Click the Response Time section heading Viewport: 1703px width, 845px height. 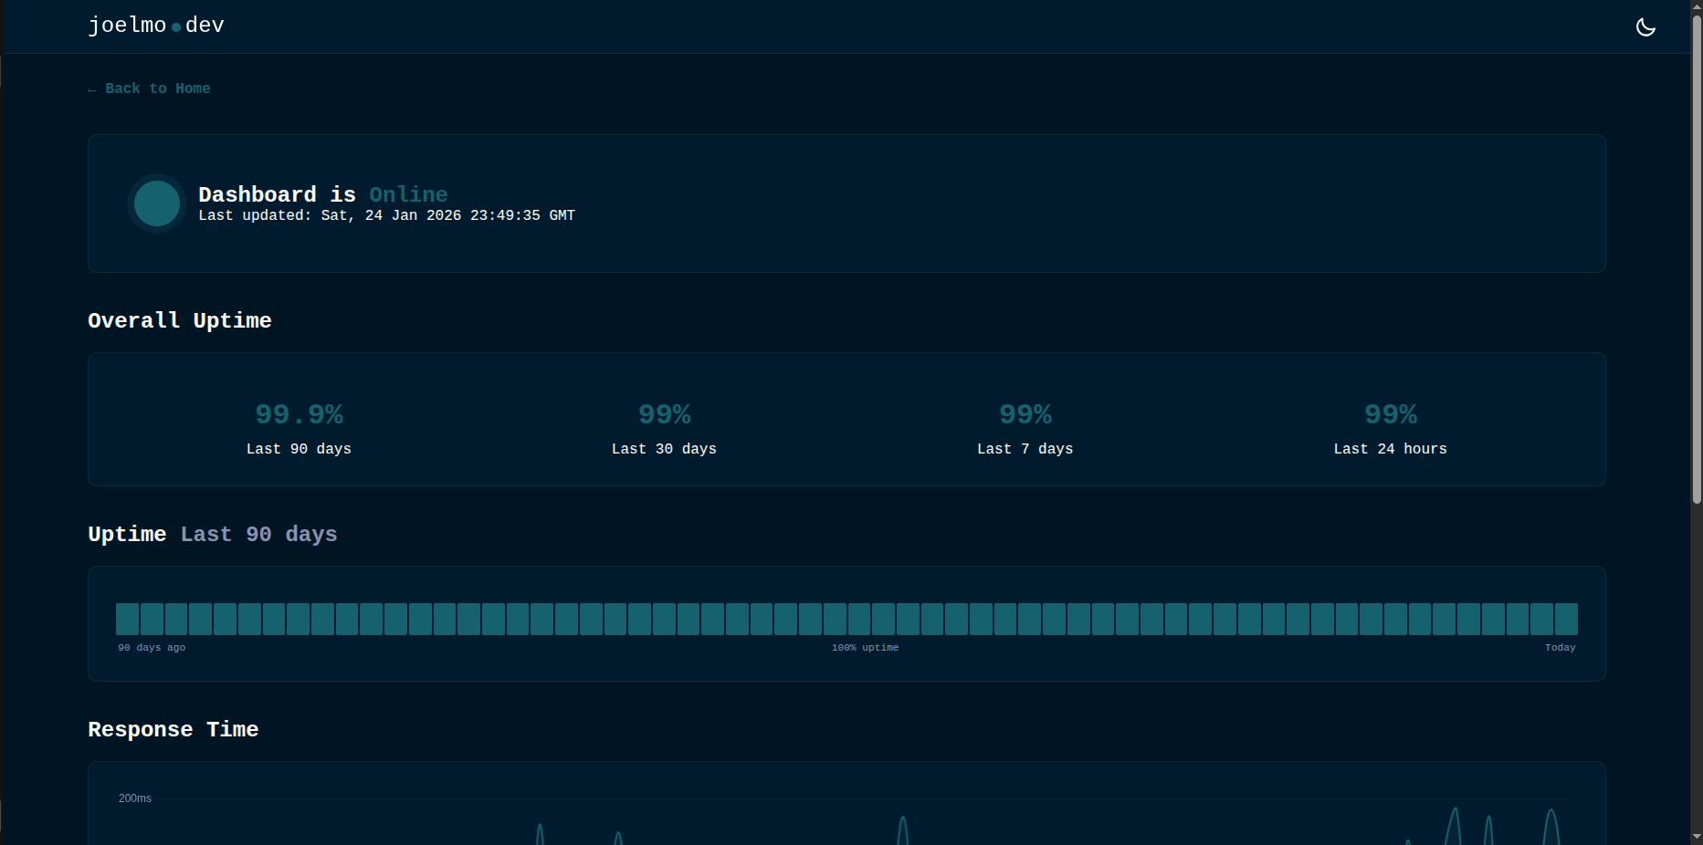tap(173, 729)
